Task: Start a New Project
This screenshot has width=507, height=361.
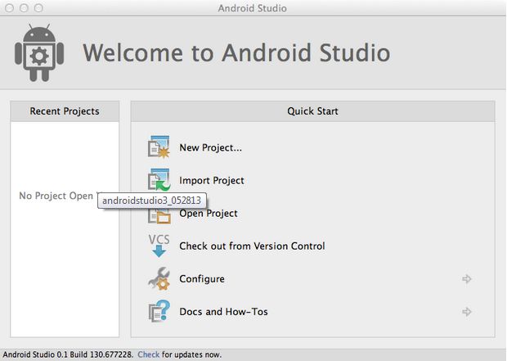Action: [x=210, y=147]
